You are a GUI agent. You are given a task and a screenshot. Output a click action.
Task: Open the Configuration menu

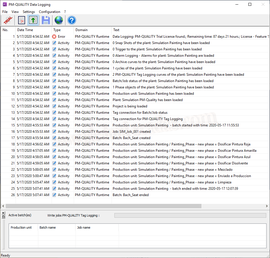[x=50, y=12]
